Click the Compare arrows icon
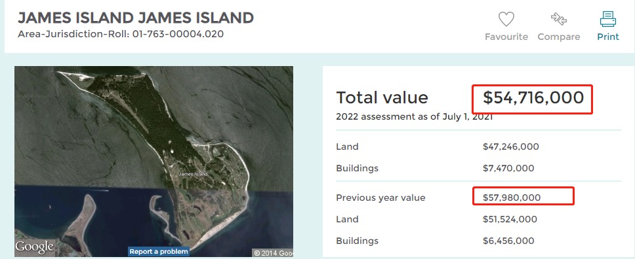 point(558,18)
